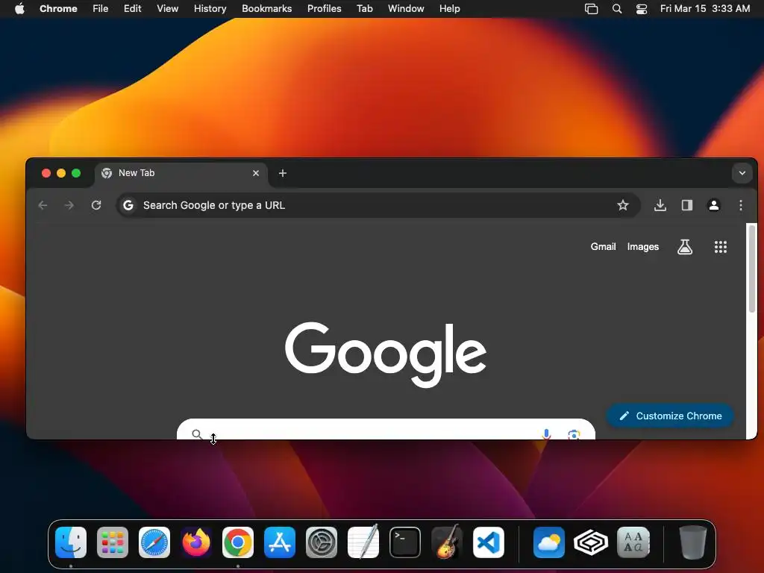
Task: Reload the current page
Action: click(x=96, y=205)
